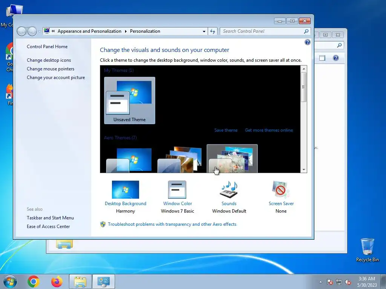Go back with the back arrow button
386x289 pixels.
tap(21, 31)
